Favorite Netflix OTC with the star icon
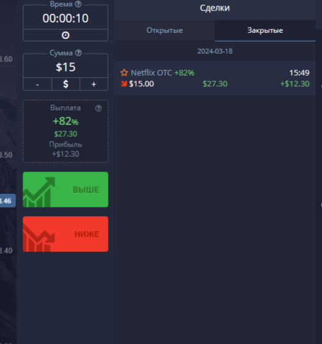This screenshot has width=322, height=344. click(x=124, y=73)
